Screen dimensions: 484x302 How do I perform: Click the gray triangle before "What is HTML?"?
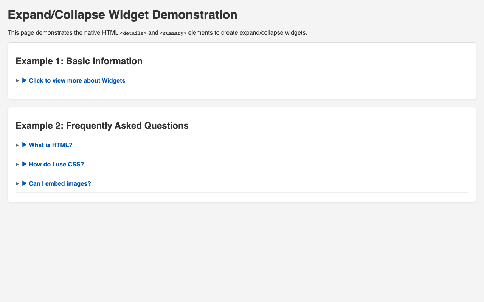tap(17, 145)
